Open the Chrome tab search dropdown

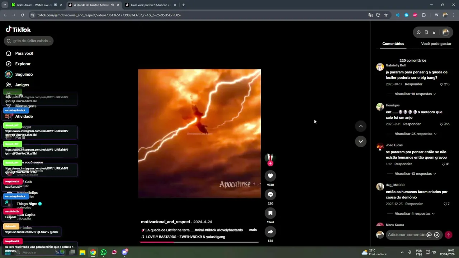(5, 5)
